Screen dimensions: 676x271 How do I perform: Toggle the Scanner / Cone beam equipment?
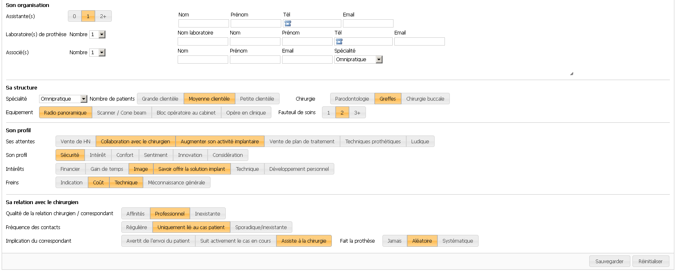(x=122, y=113)
